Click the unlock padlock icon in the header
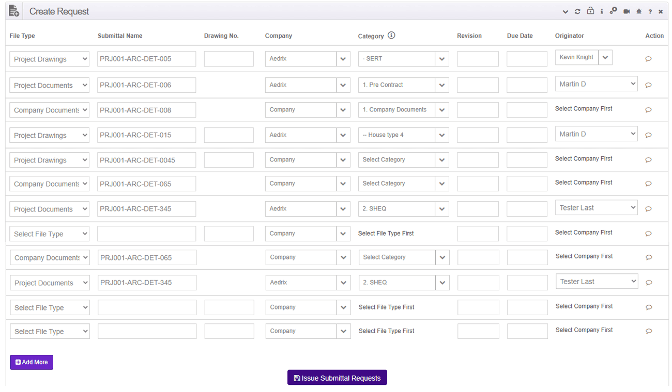Viewport: 672px width, 392px height. click(x=590, y=11)
